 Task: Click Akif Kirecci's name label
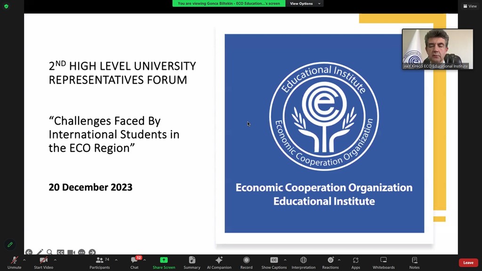[x=435, y=66]
